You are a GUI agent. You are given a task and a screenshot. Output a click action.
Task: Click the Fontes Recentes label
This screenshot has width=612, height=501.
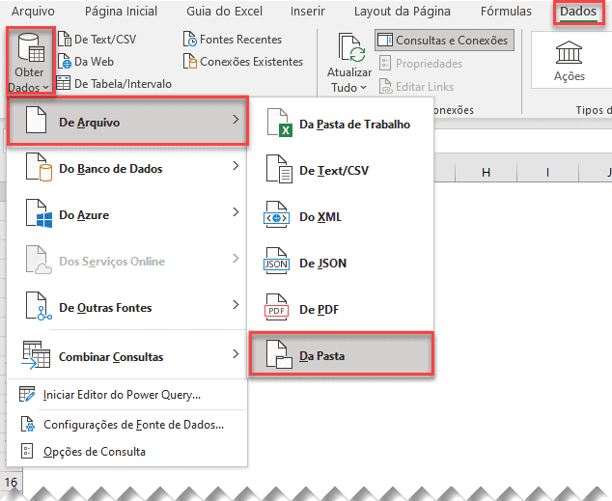(x=240, y=40)
